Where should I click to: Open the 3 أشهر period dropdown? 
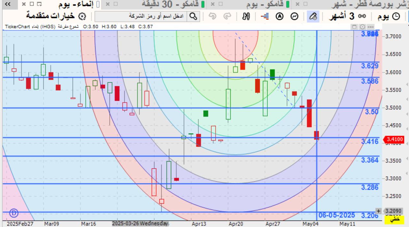(348, 16)
